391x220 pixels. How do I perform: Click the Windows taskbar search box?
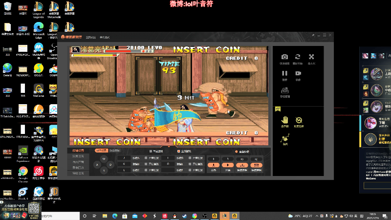coord(60,216)
